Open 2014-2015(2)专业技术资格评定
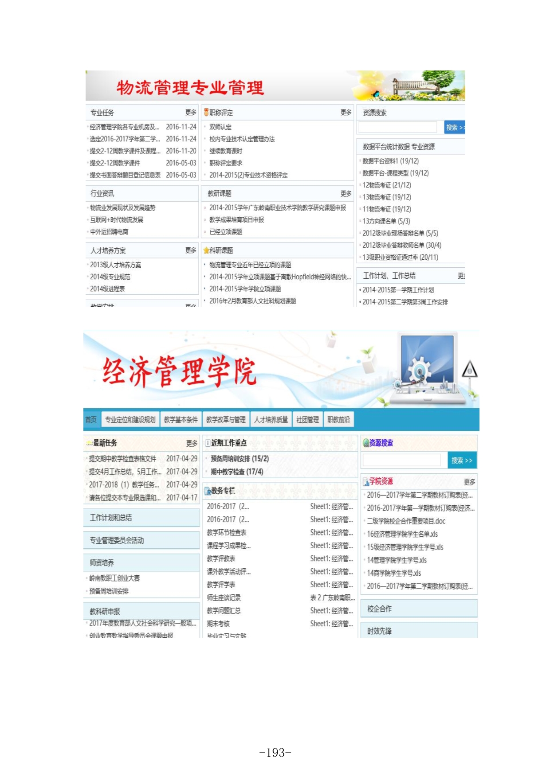Viewport: 550px width, 777px height. click(248, 175)
